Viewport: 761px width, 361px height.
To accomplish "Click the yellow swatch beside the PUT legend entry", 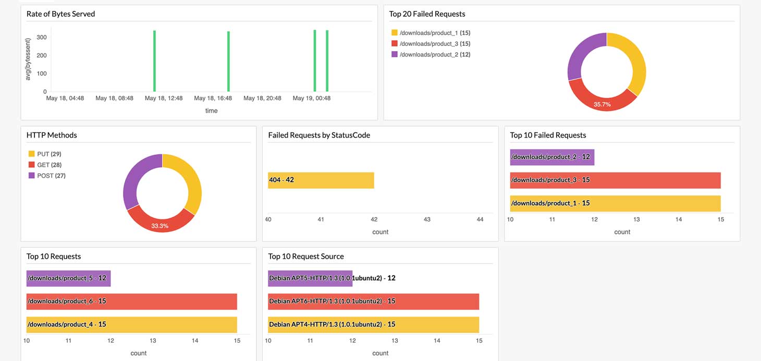I will [31, 154].
